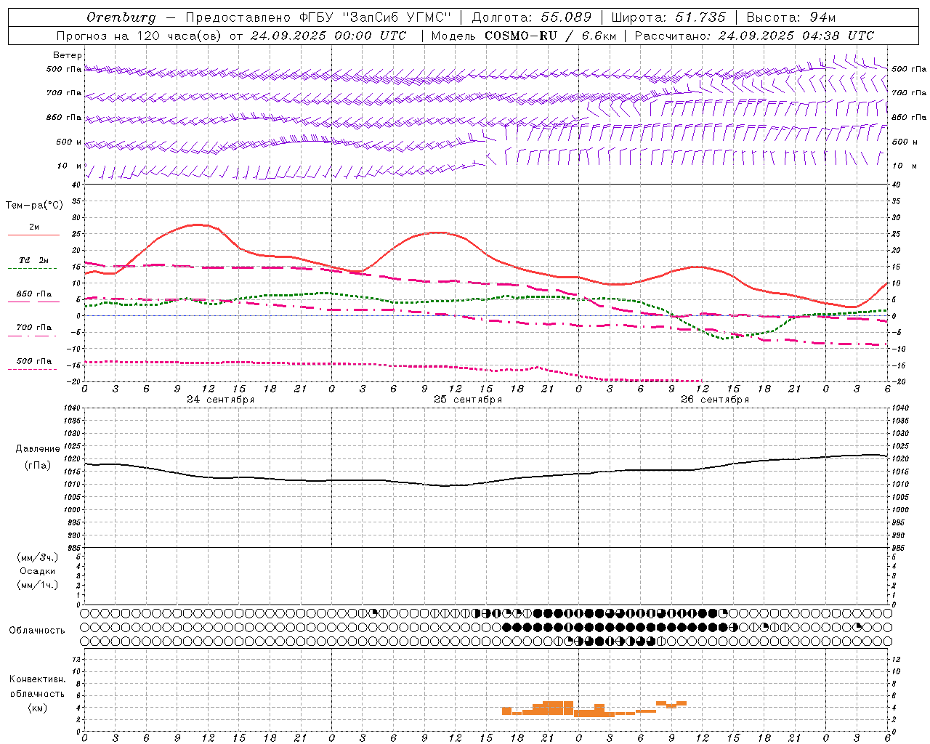Screen dimensions: 930x744
Task: Click '700 гПа' in the temperature legend
Action: [x=34, y=328]
